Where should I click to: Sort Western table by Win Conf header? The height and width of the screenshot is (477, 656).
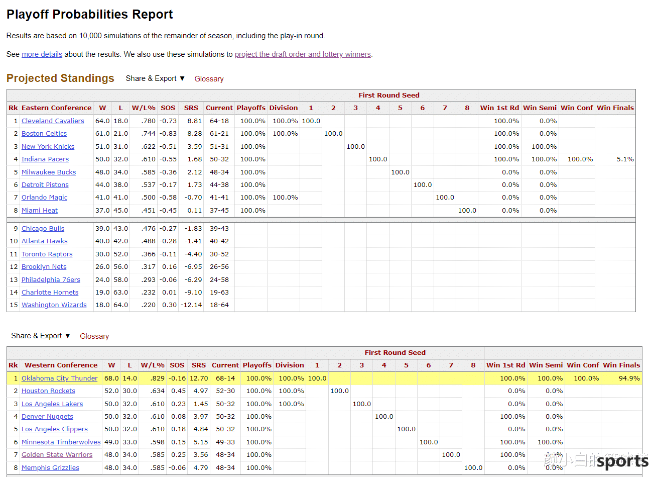[583, 365]
